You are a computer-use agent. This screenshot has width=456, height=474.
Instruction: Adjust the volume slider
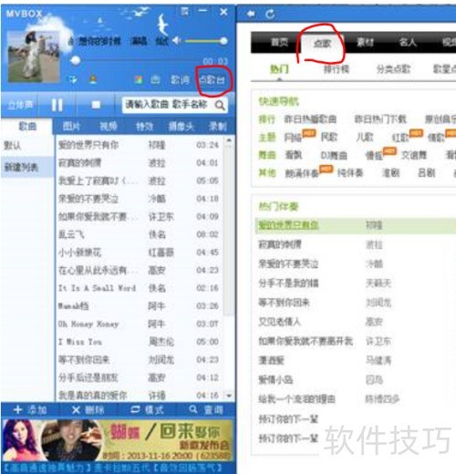(x=206, y=41)
